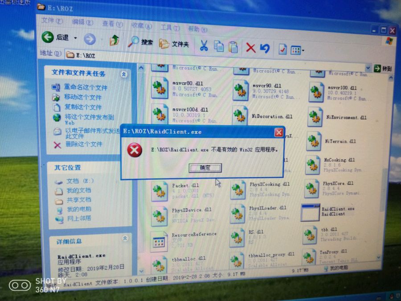Click the Go (转到) button

point(383,68)
